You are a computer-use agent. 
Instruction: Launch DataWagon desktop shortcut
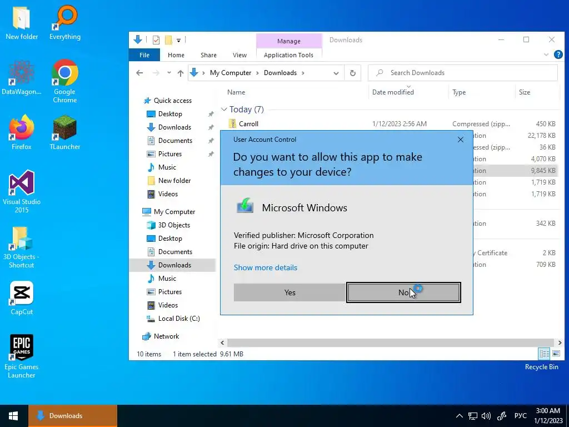point(22,78)
